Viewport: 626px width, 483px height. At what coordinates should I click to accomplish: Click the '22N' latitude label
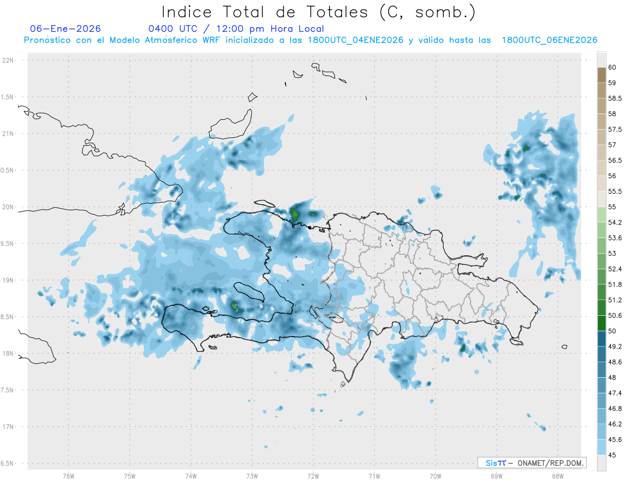tap(8, 60)
